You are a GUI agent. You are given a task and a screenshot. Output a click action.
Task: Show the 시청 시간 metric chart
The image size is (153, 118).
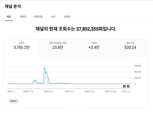[x=58, y=45]
